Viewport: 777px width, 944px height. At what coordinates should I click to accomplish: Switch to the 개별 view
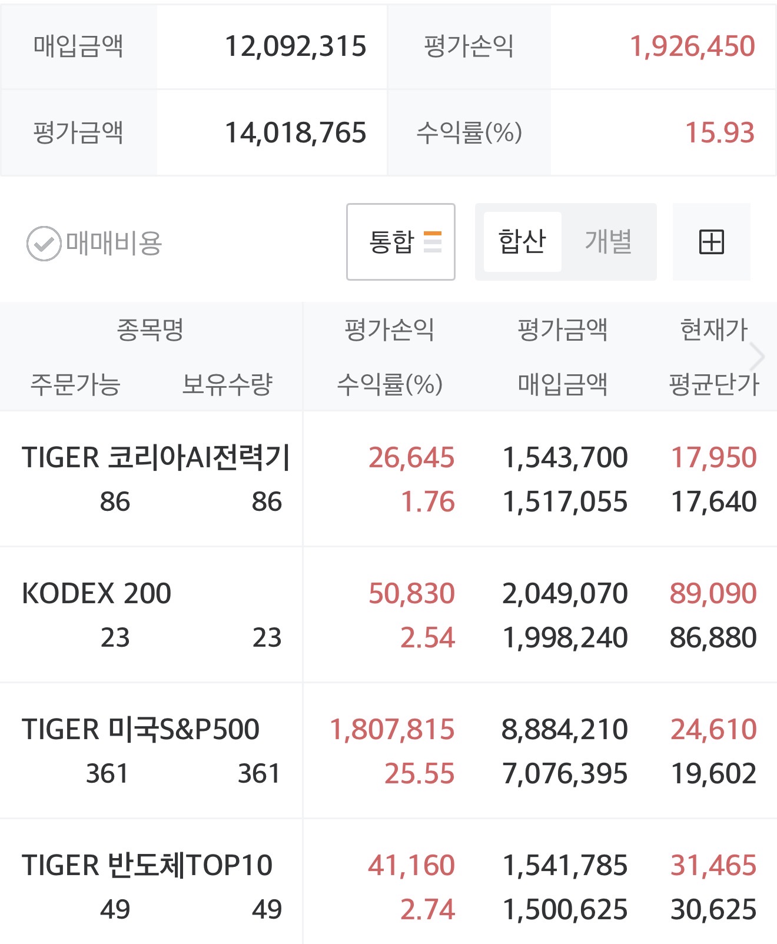608,242
